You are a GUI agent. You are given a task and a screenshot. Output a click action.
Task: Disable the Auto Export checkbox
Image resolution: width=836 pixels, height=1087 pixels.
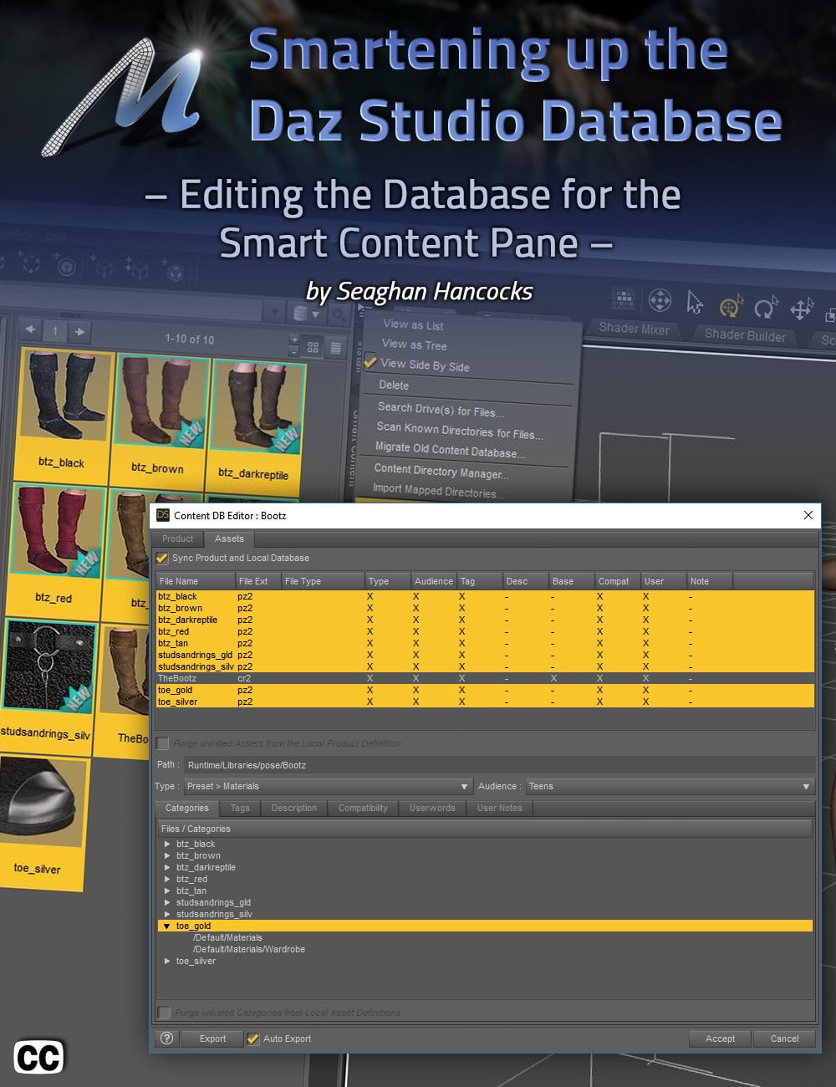click(x=252, y=1039)
